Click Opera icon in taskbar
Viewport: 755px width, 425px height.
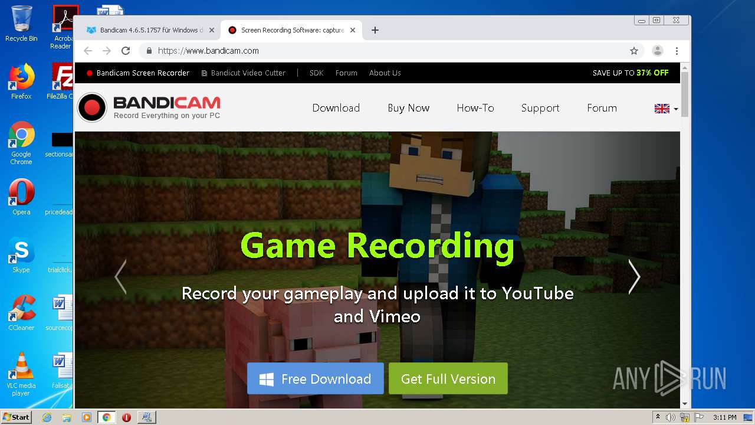[126, 417]
